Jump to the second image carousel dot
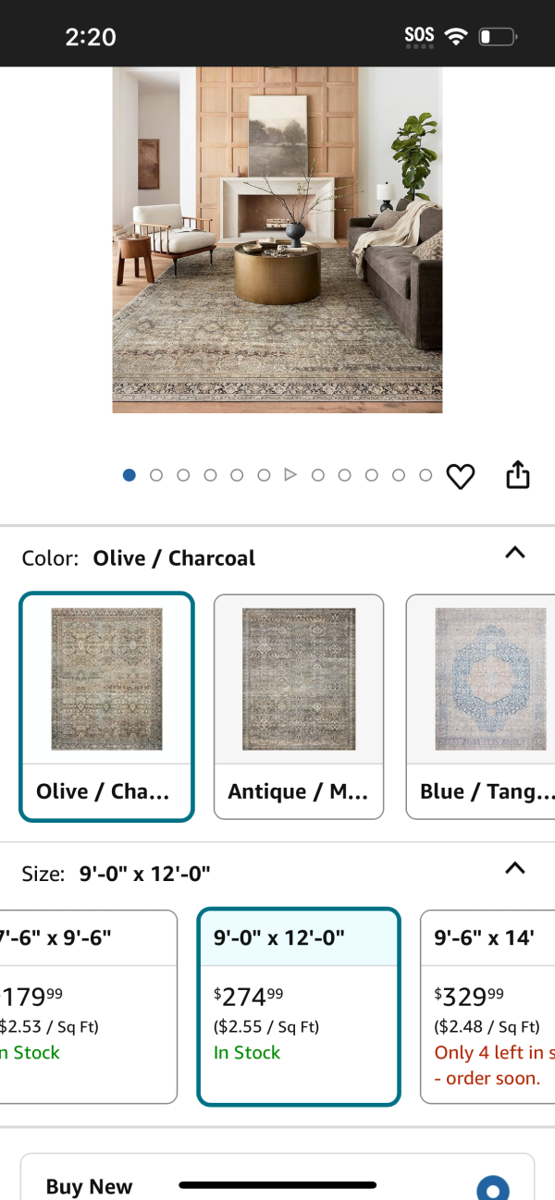Viewport: 555px width, 1200px height. pos(156,475)
